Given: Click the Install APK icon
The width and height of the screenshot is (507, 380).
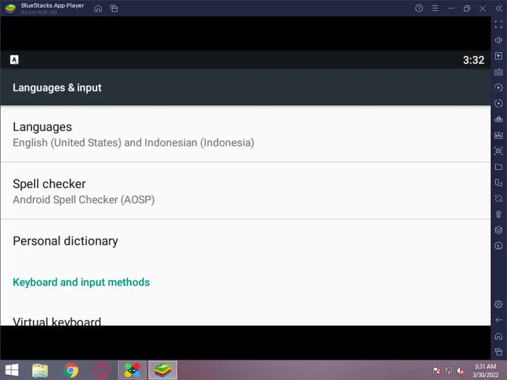Looking at the screenshot, I should 499,135.
